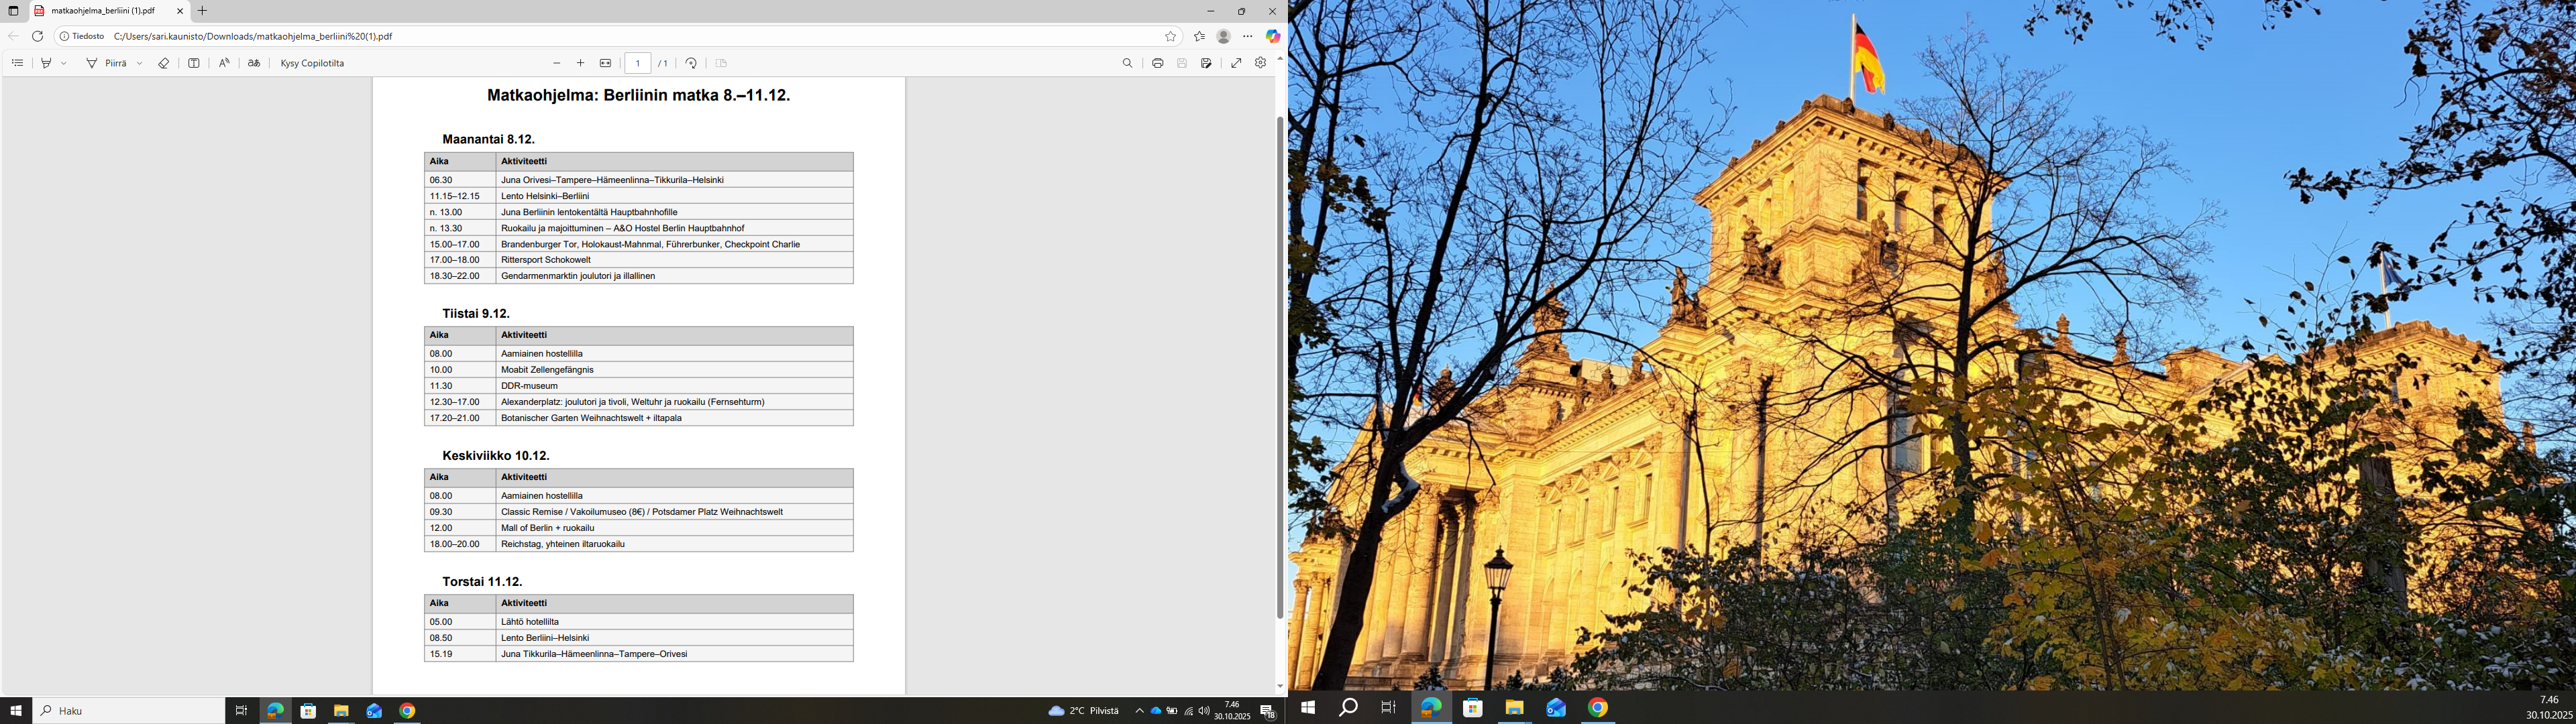Toggle fit to width view
The height and width of the screenshot is (724, 2576).
point(605,63)
